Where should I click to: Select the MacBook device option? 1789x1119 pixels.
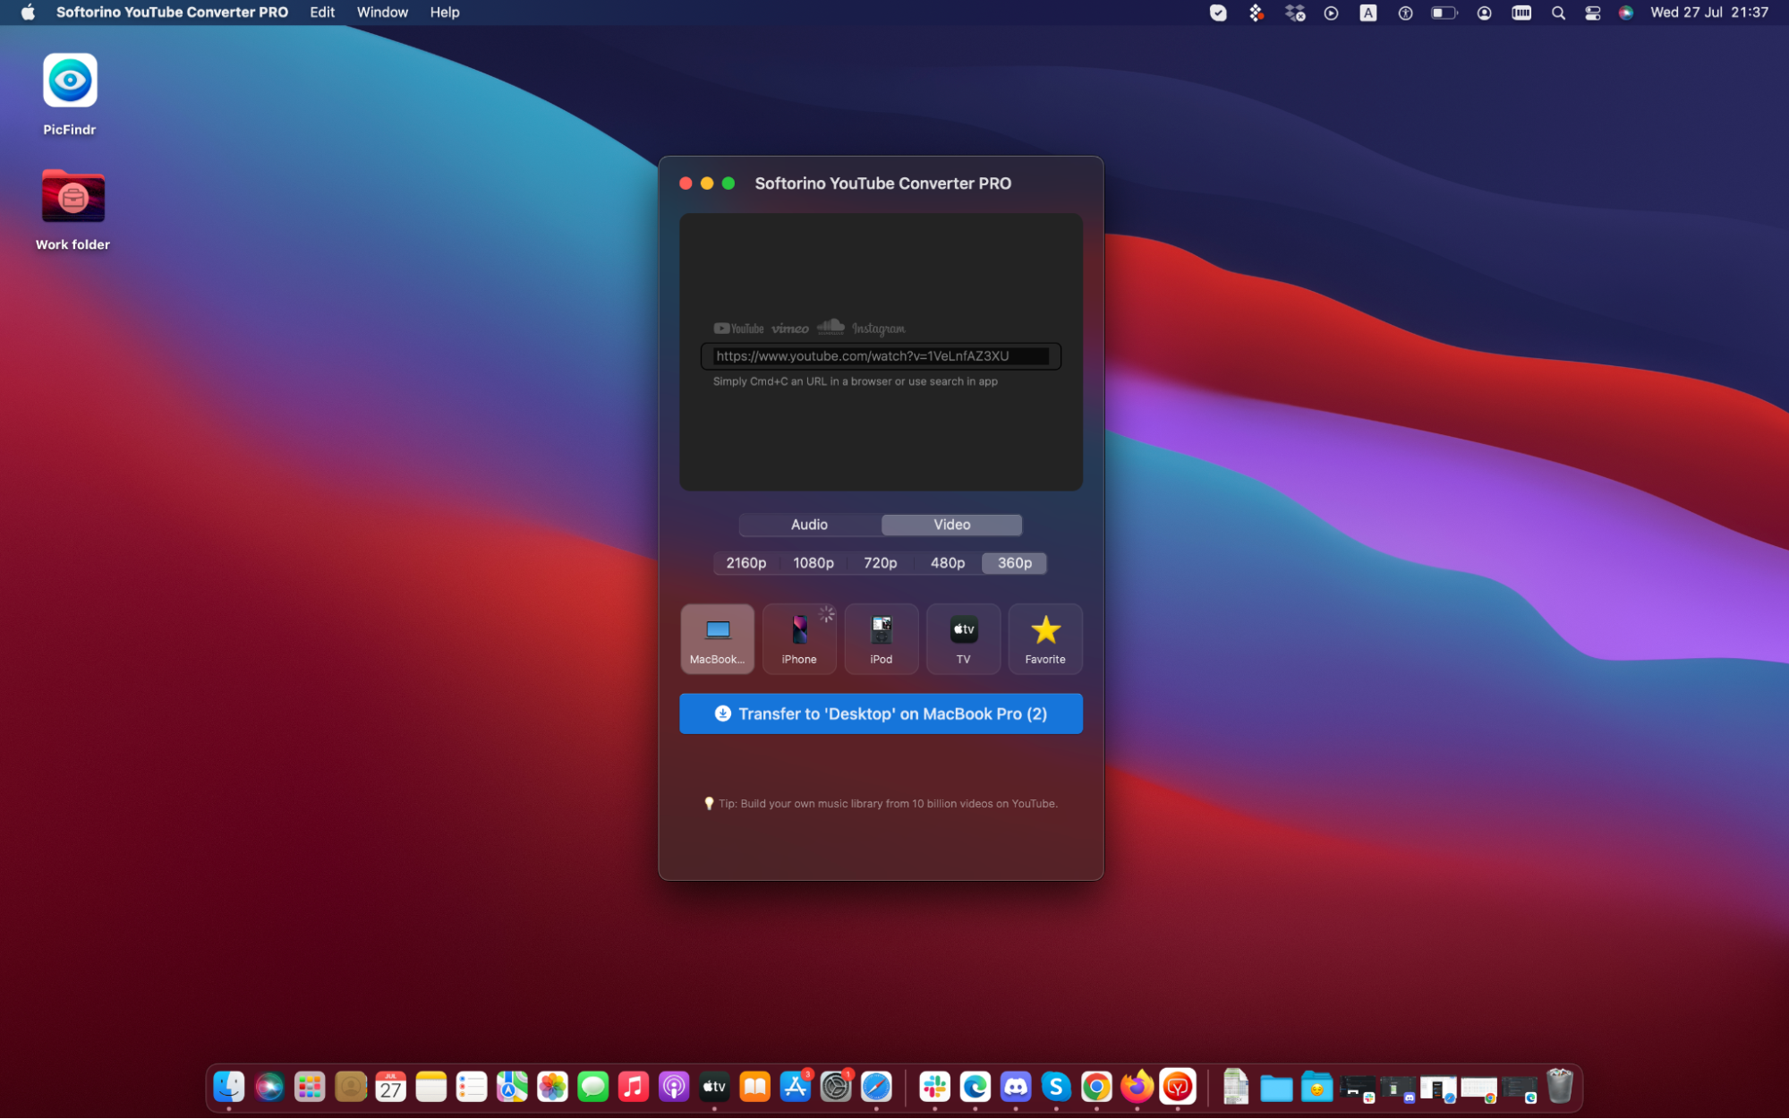[x=716, y=638]
